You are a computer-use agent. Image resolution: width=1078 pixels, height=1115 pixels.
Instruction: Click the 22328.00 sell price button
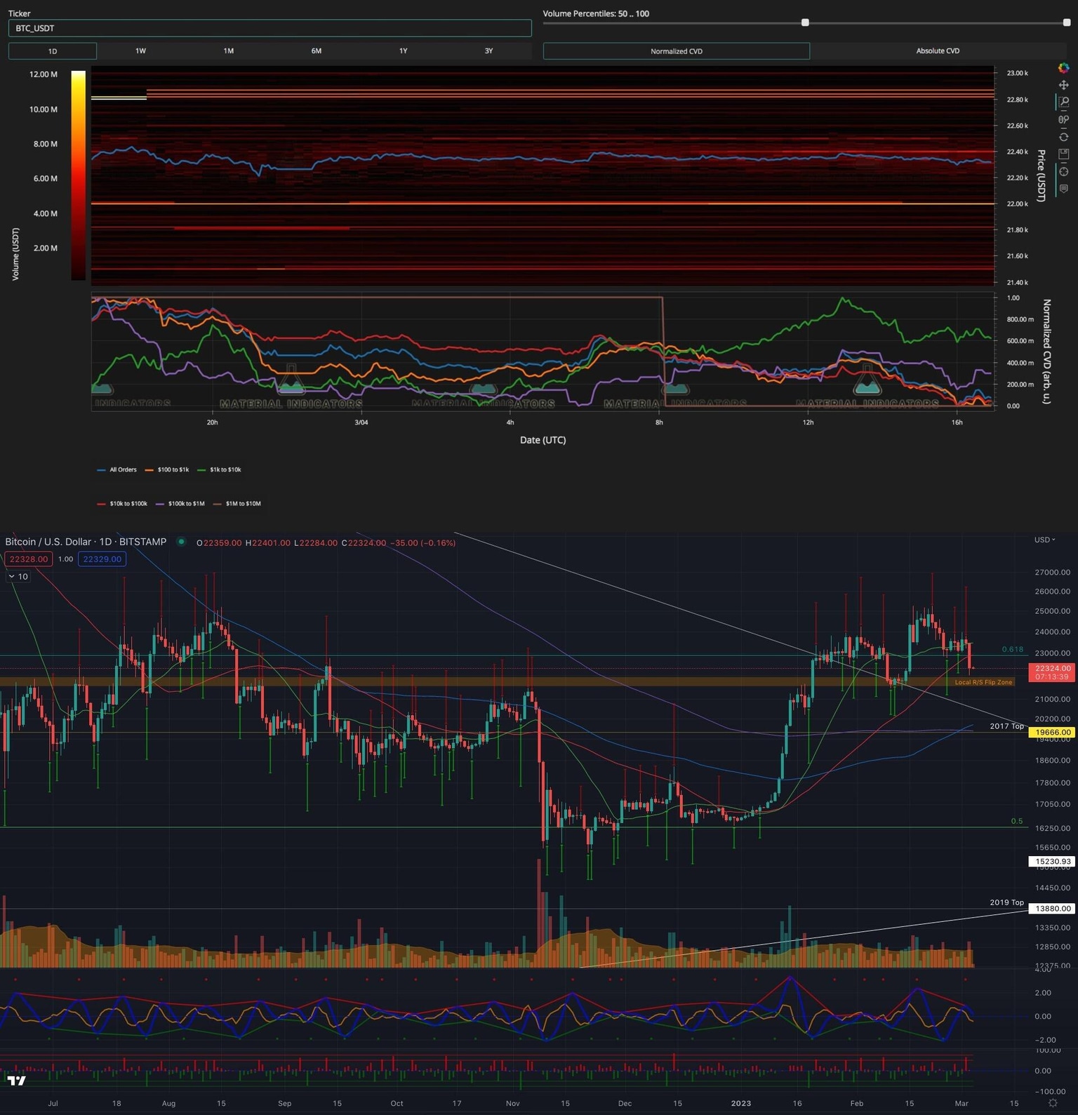pos(29,559)
